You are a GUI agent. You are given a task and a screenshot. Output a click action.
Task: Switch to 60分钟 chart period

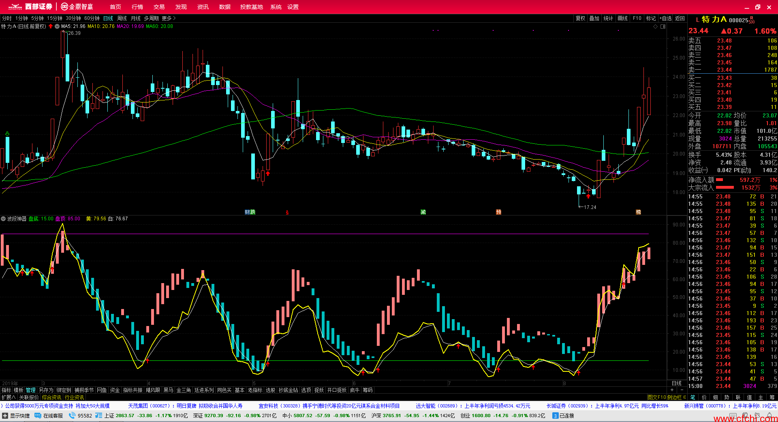point(92,18)
